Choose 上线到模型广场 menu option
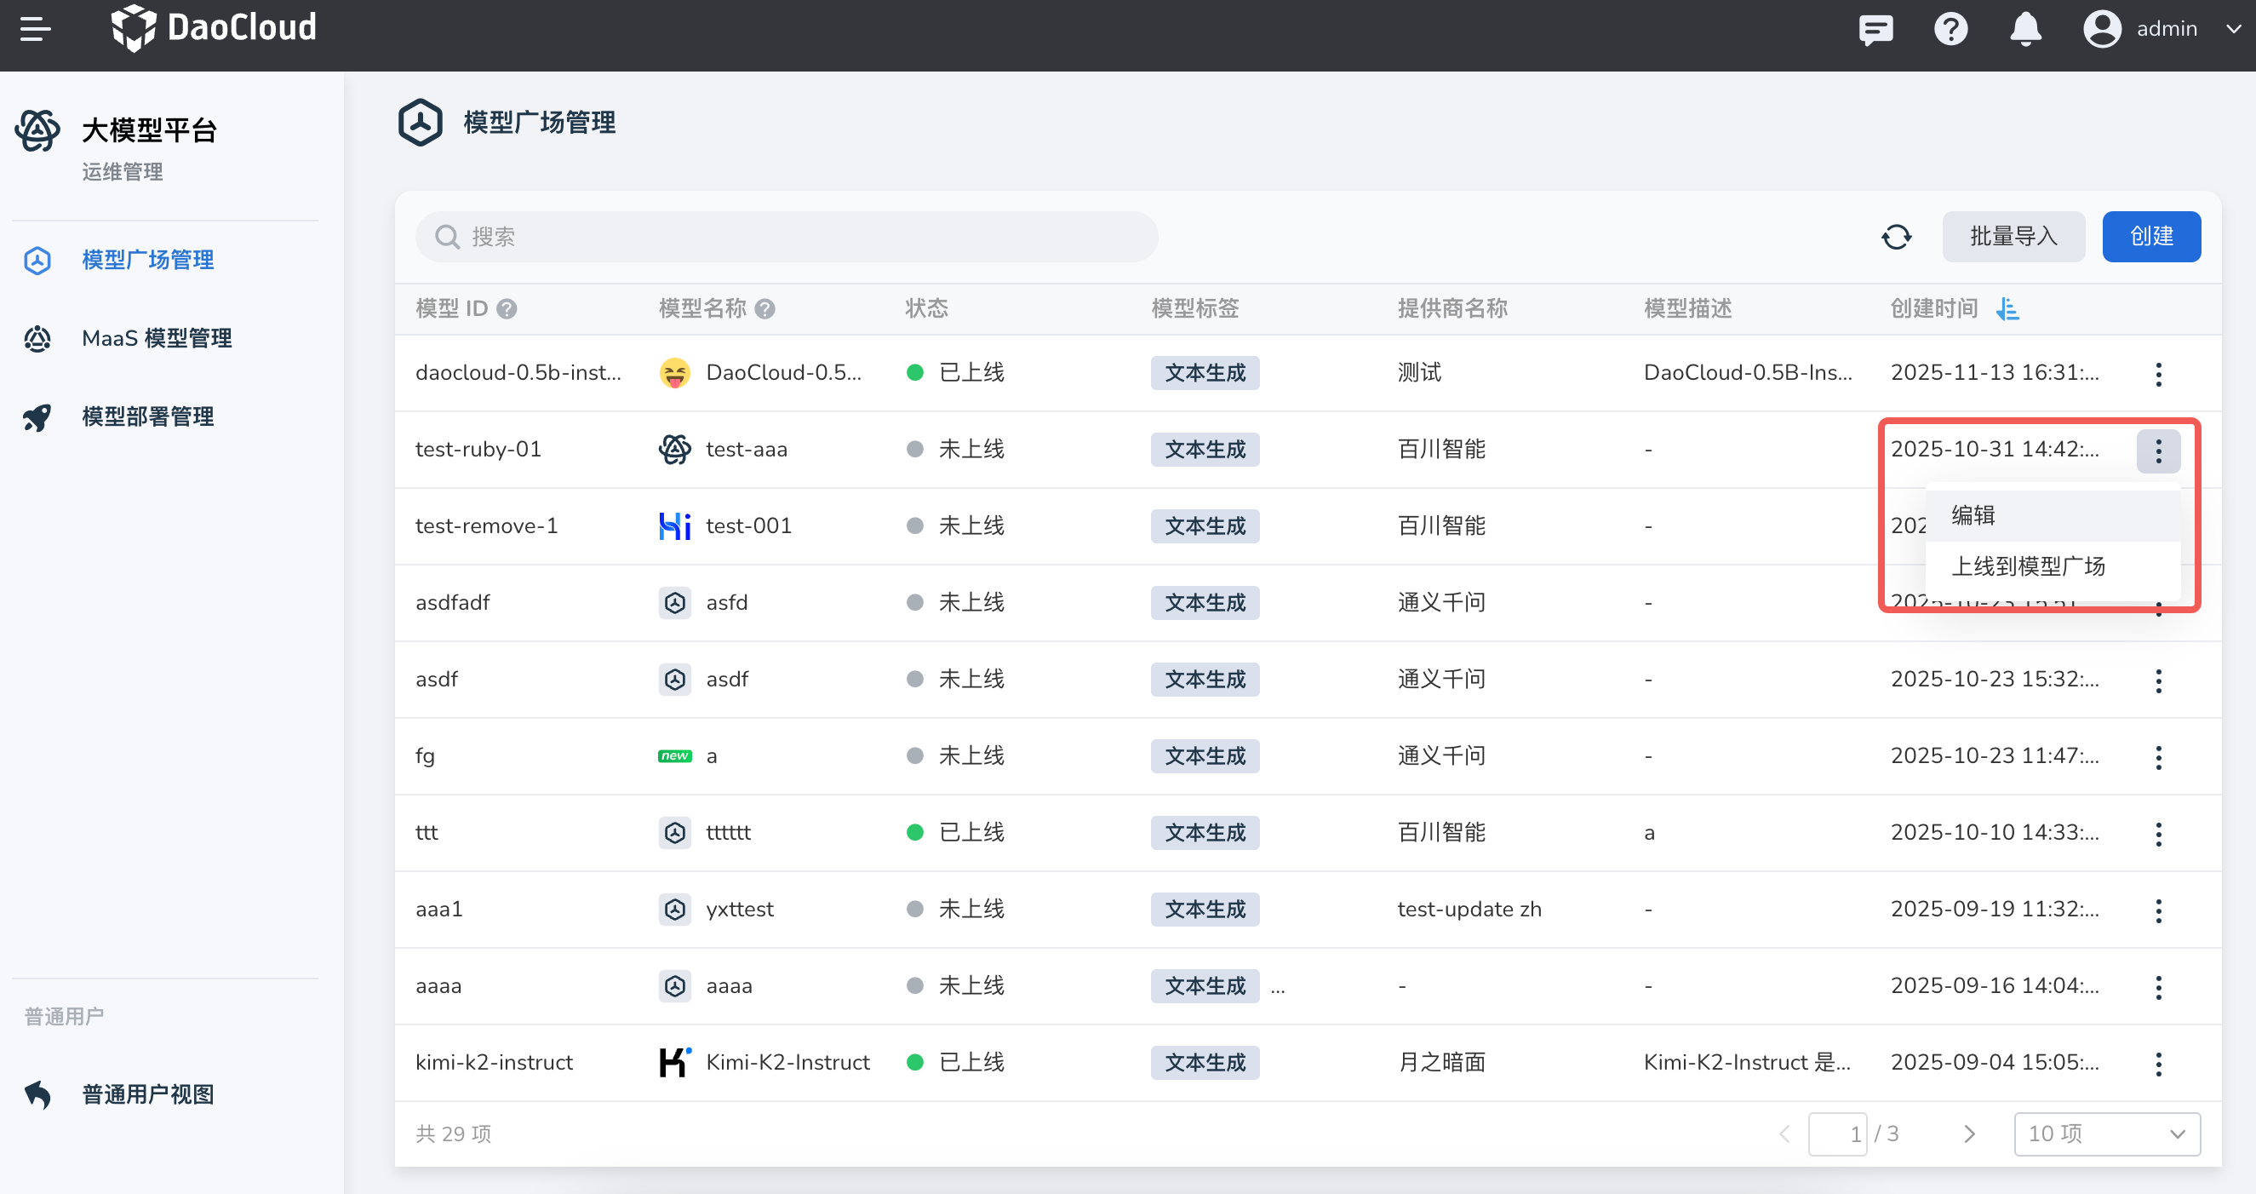2256x1194 pixels. (x=2028, y=565)
